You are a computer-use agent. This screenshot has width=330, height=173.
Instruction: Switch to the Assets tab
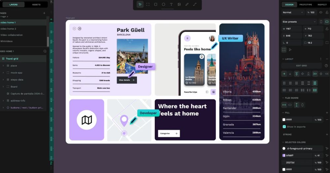(36, 5)
